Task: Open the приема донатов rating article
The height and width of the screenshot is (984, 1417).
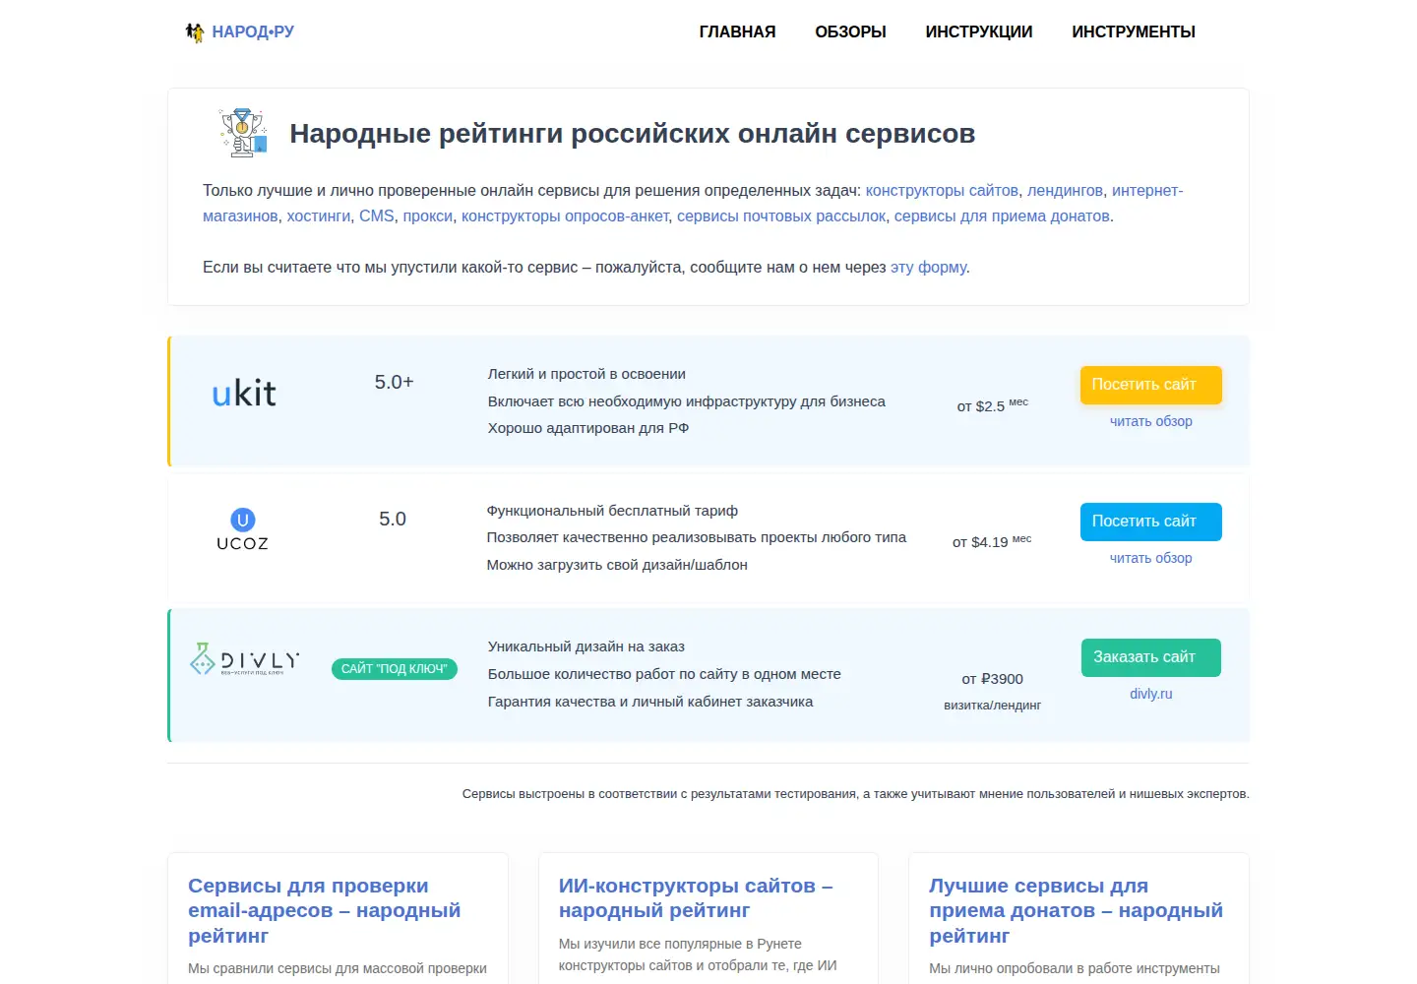Action: [x=1076, y=910]
